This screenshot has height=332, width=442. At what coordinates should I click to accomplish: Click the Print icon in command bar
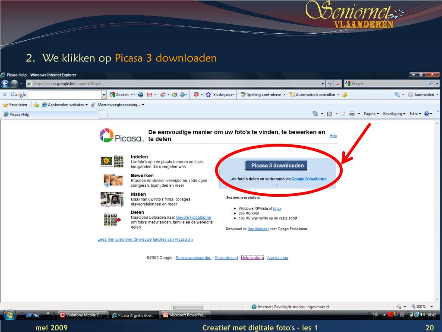click(352, 114)
